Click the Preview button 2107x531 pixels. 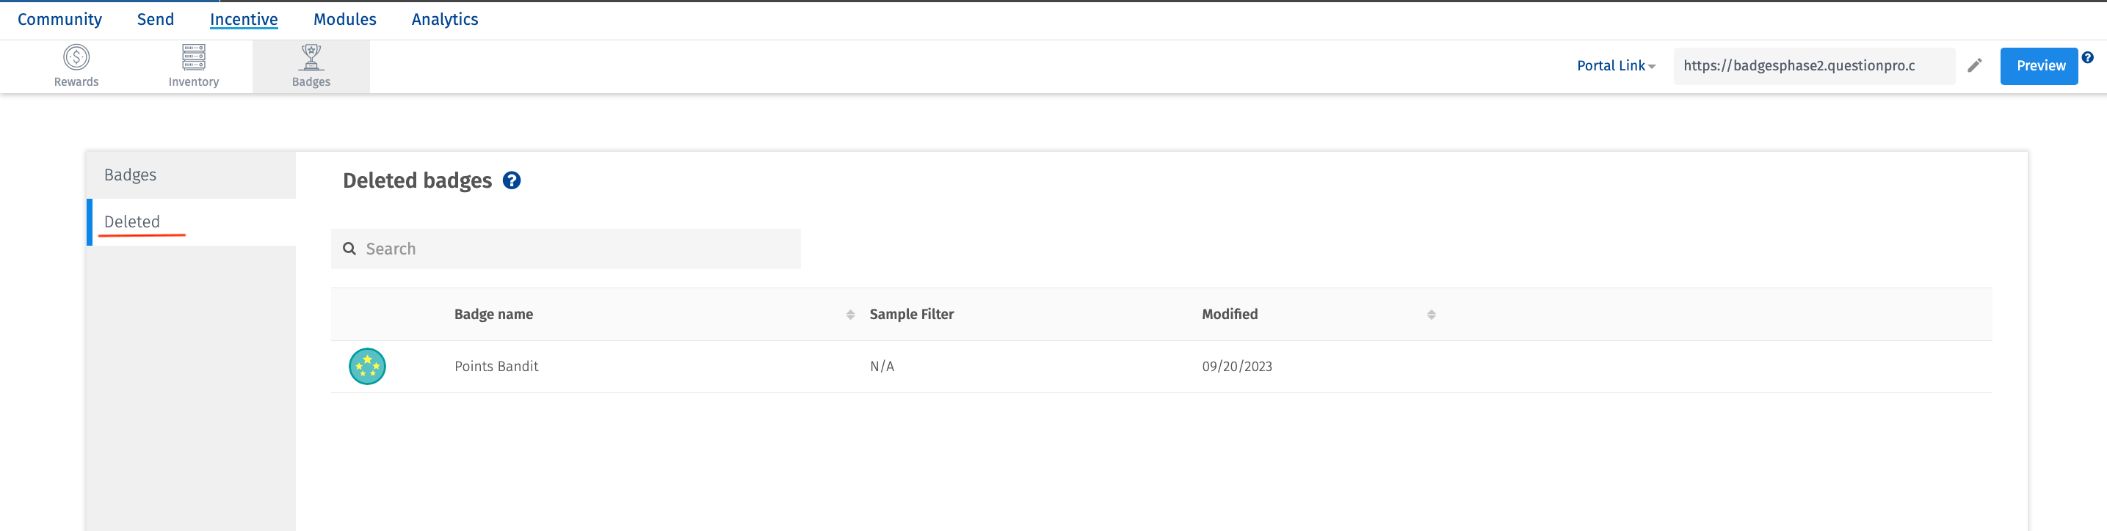point(2039,65)
